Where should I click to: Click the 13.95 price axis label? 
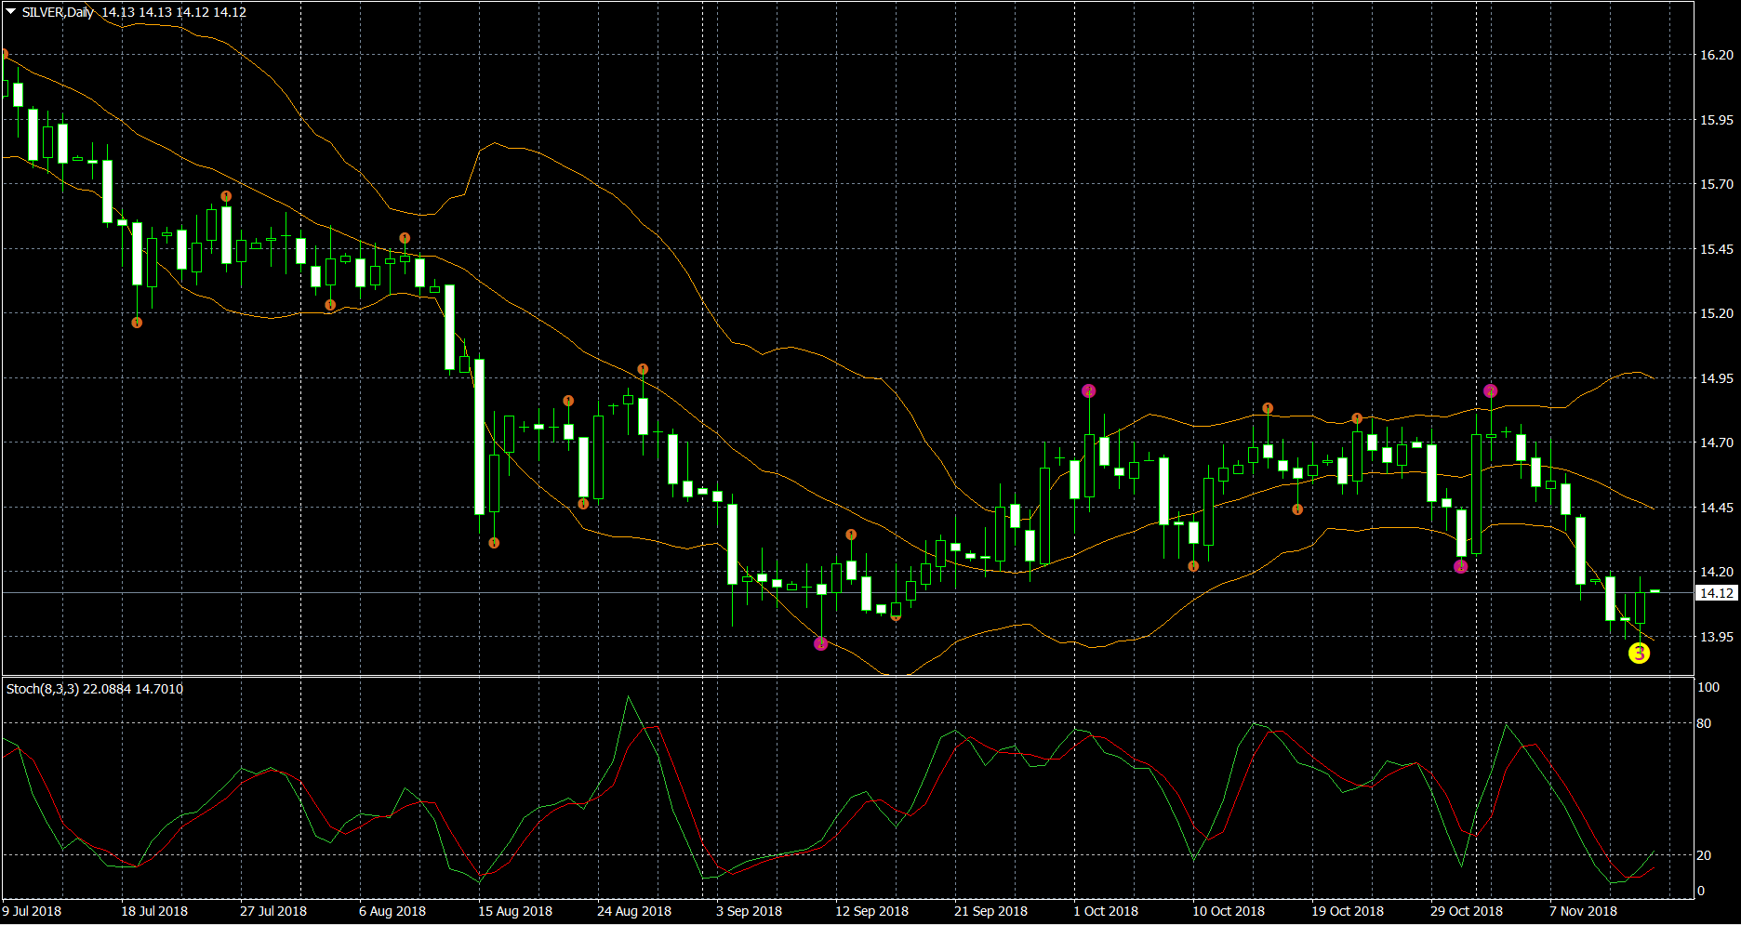[1717, 637]
